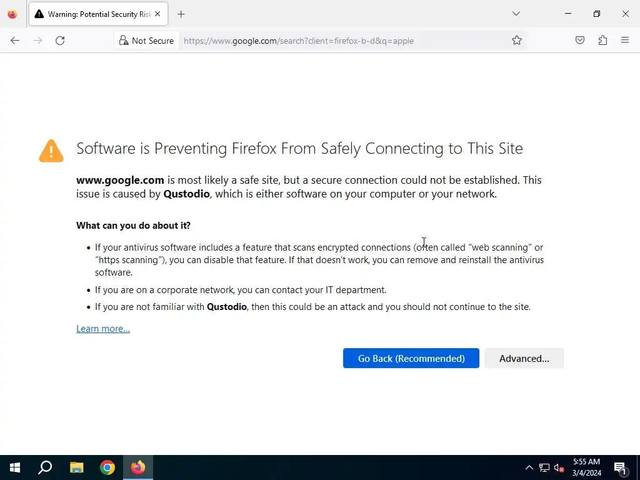This screenshot has height=480, width=640.
Task: Open Google Chrome from the taskbar
Action: 107,467
